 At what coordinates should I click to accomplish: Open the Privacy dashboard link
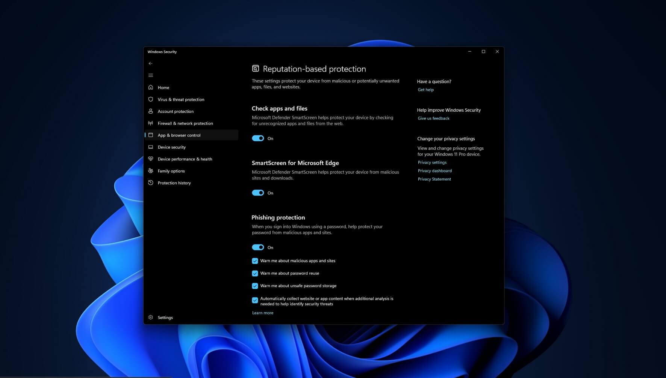point(435,170)
